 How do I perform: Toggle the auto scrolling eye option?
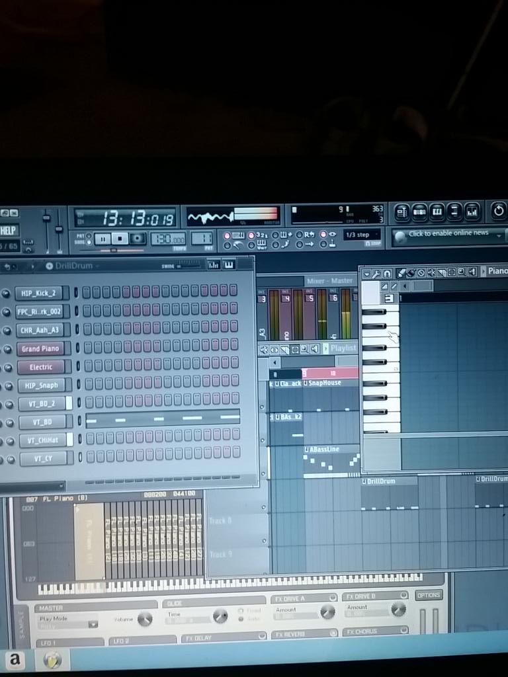click(x=323, y=234)
